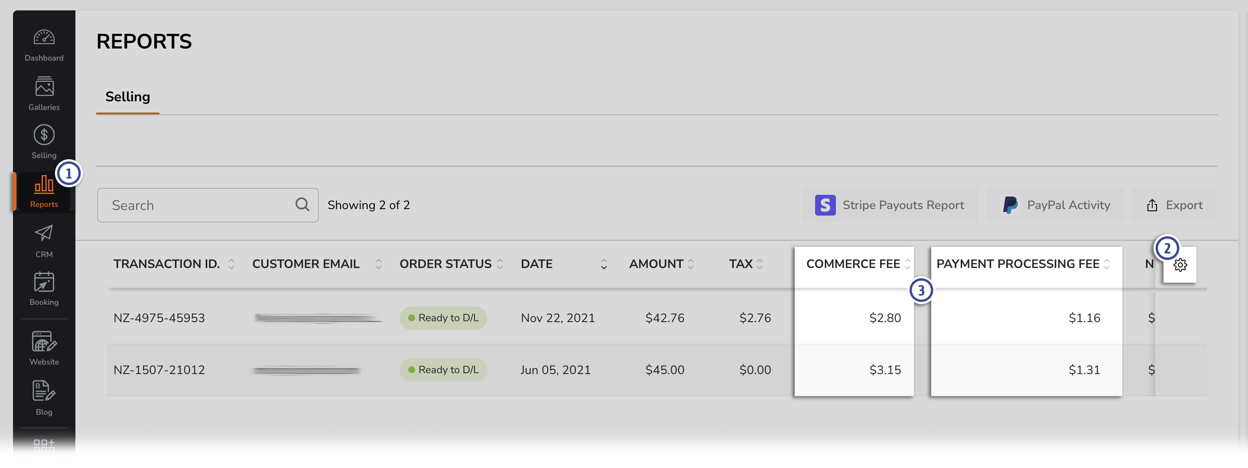Open the Booking calendar icon
1248x468 pixels.
[44, 282]
